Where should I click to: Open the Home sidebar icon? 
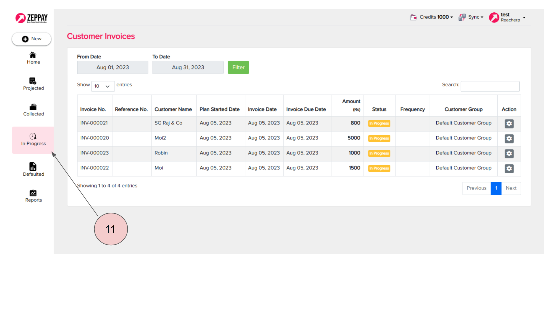tap(33, 55)
